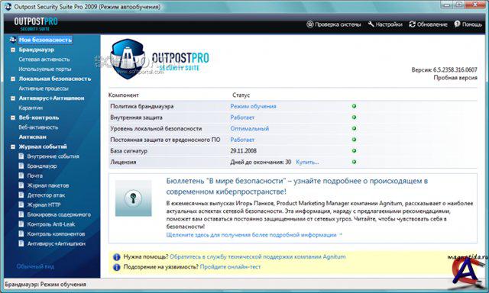The image size is (489, 293).
Task: Switch to Обычный вид
Action: pyautogui.click(x=35, y=266)
